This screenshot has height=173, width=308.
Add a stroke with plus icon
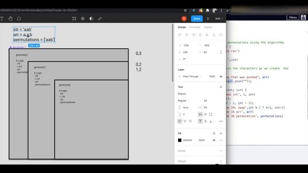[221, 151]
